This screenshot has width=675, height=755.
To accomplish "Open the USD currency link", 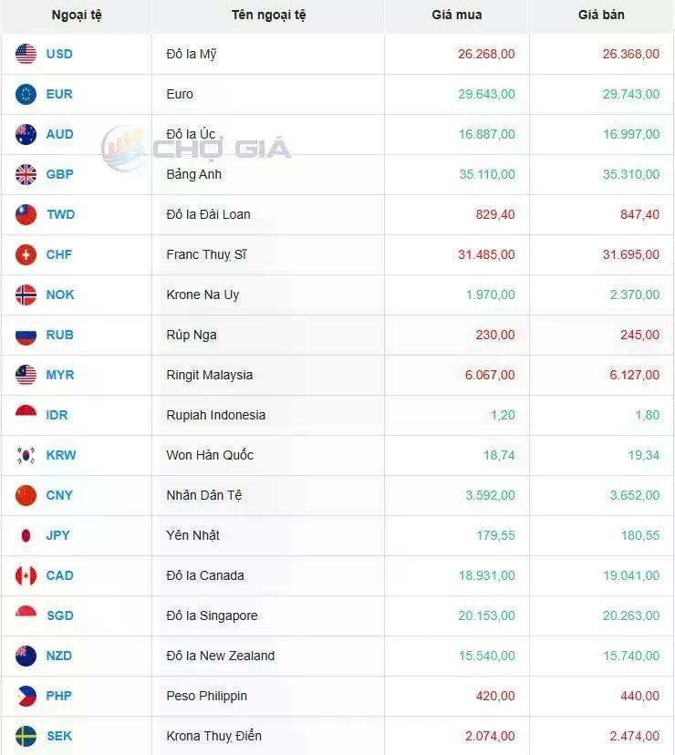I will pos(59,54).
